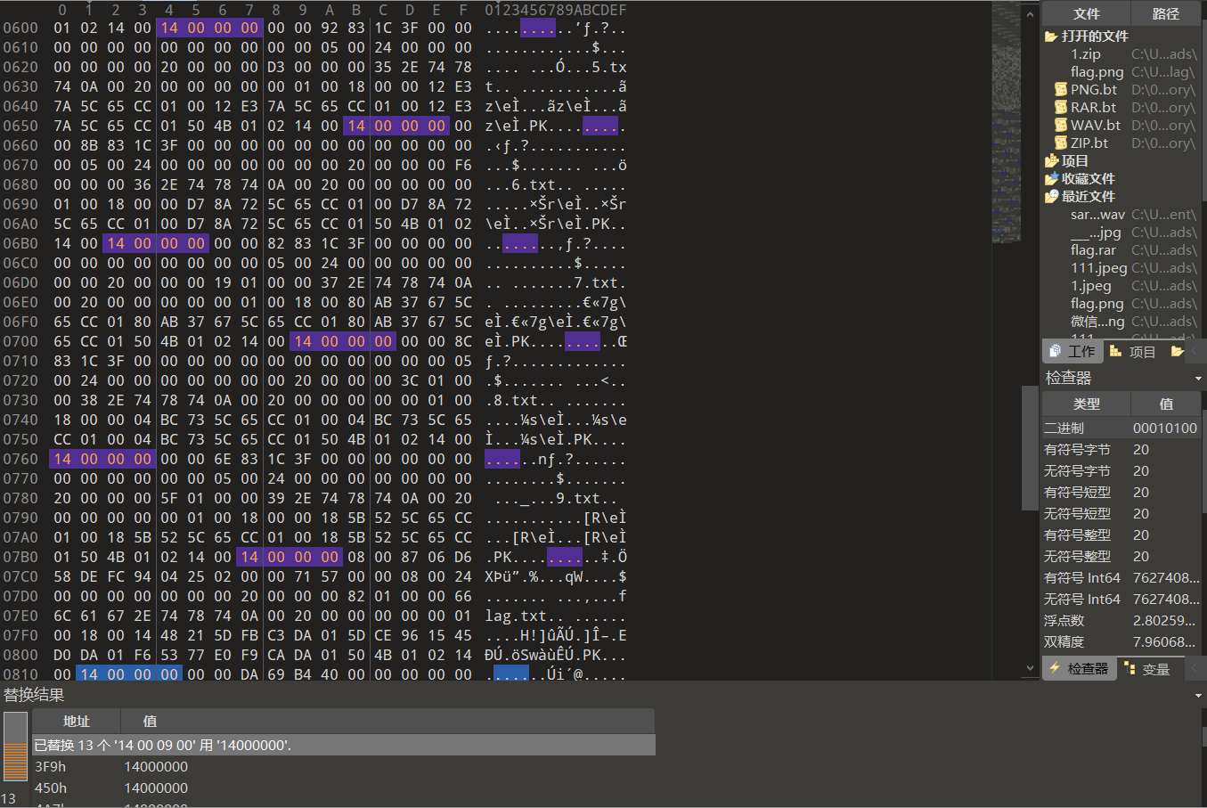
Task: Switch to the 检查器 tab at bottom
Action: coord(1079,668)
